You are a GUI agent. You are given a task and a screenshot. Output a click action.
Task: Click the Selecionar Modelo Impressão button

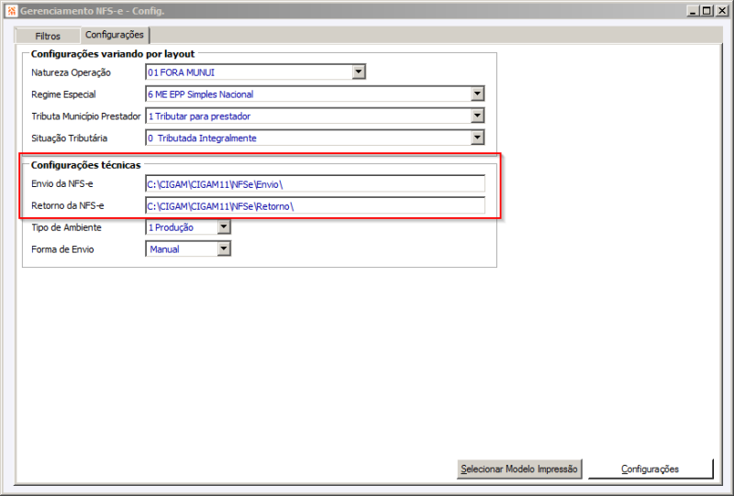519,468
